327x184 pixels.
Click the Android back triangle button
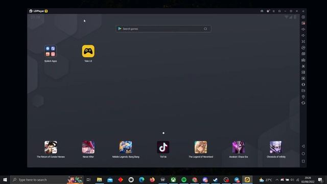point(303,146)
